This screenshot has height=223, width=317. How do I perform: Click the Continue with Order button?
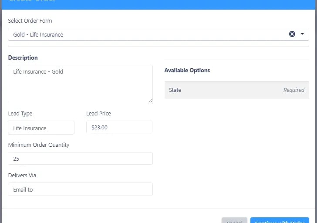[280, 221]
